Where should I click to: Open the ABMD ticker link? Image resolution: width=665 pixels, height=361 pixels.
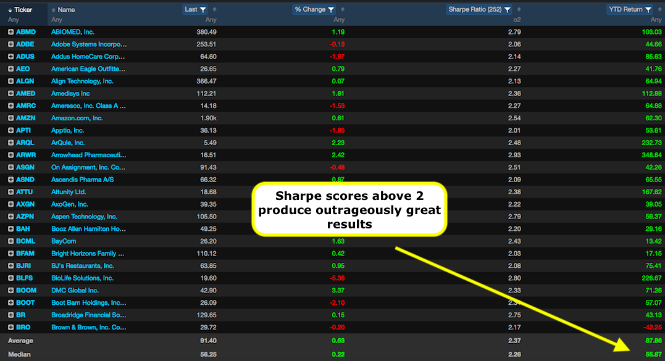(x=26, y=31)
